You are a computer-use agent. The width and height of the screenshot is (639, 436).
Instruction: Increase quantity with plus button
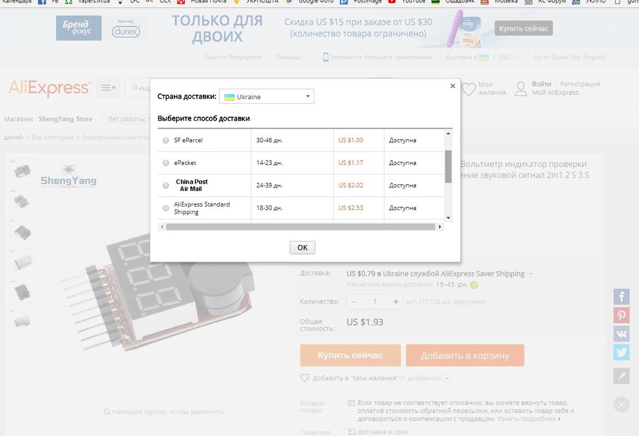[x=395, y=302]
